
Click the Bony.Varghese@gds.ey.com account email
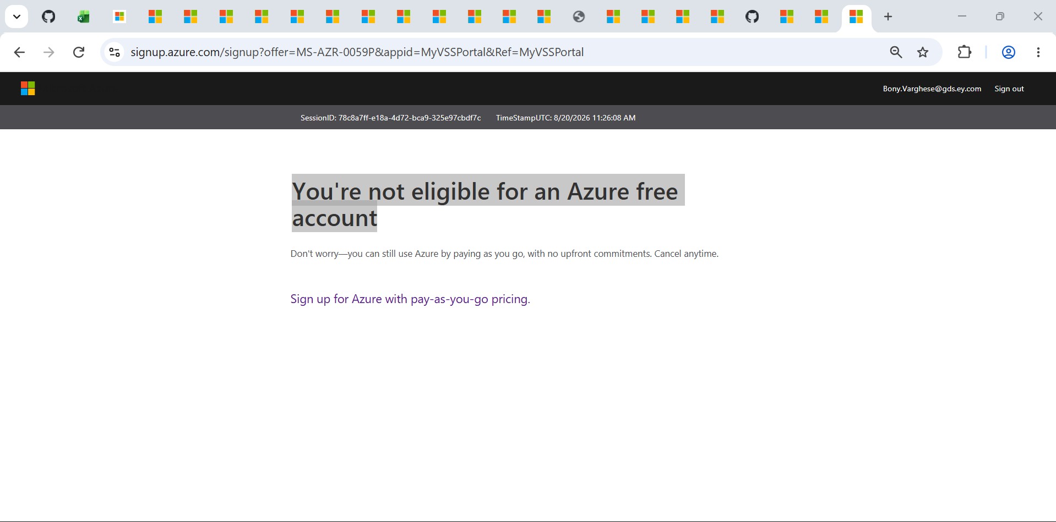click(932, 89)
